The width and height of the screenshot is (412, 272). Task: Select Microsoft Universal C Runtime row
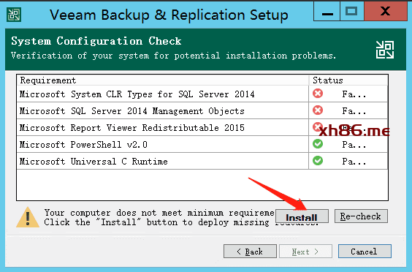coord(202,162)
